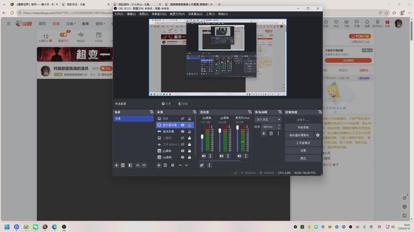Hide the 游戏采集 source via its eye icon
Screen dimensions: 414x232
[183, 131]
